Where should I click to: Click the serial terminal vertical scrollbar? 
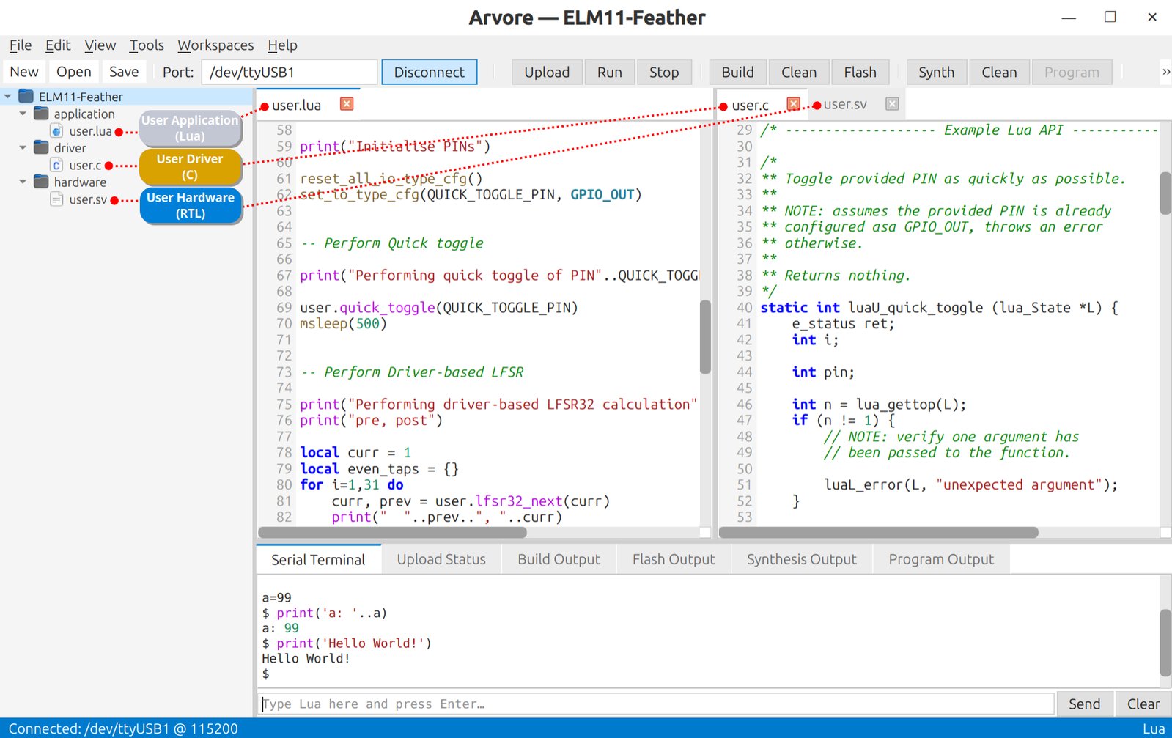click(1165, 643)
